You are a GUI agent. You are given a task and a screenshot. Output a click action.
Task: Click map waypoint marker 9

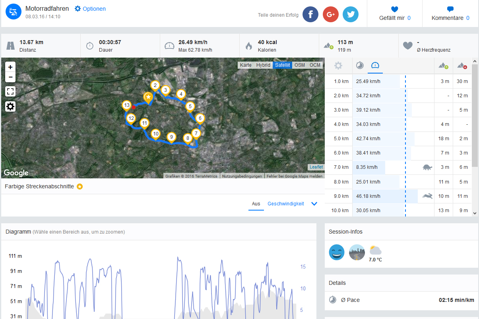pos(171,137)
